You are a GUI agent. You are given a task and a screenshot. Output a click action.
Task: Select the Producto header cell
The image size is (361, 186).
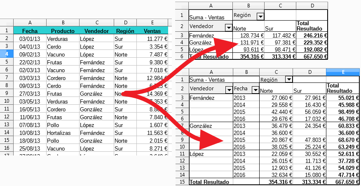click(x=63, y=31)
